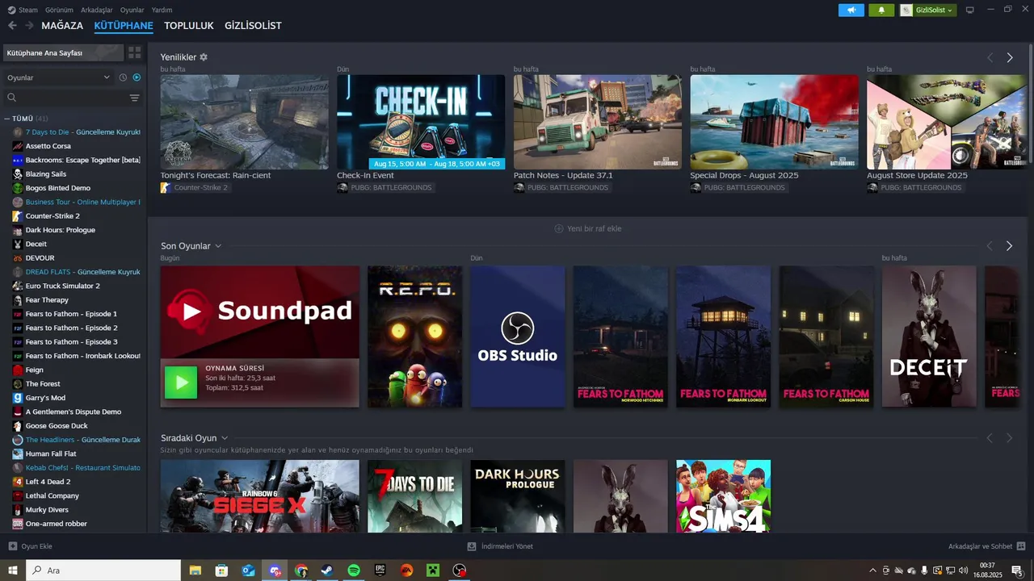Switch library to grid view icon
This screenshot has height=581, width=1034.
click(x=134, y=52)
